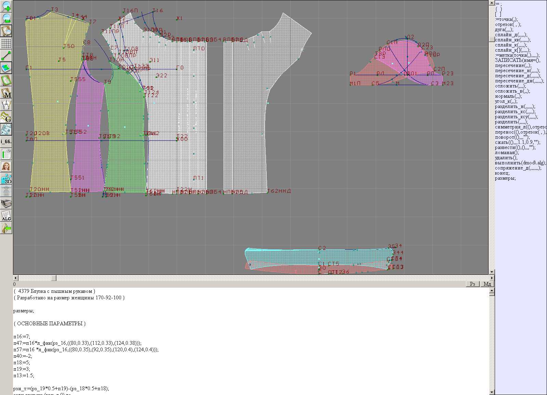Click in code line 'п16:=7;'
The image size is (547, 395).
(22, 337)
